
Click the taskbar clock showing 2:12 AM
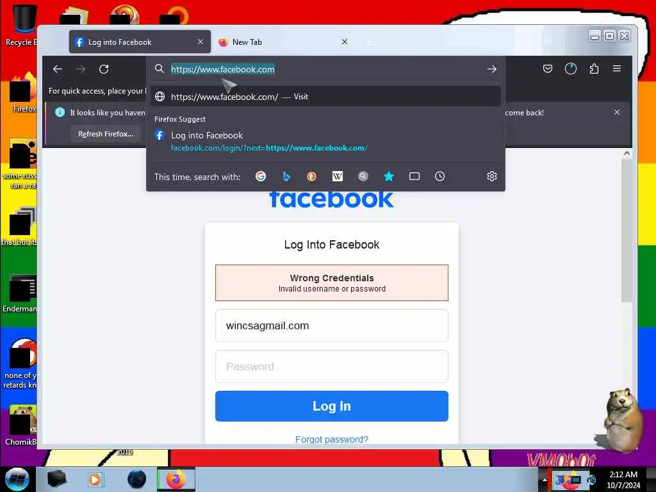pos(623,479)
